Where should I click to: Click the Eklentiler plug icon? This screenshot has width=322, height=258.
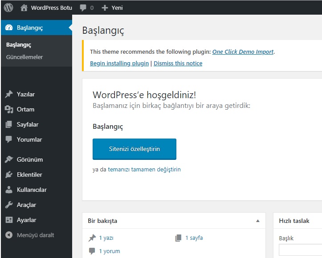point(9,175)
